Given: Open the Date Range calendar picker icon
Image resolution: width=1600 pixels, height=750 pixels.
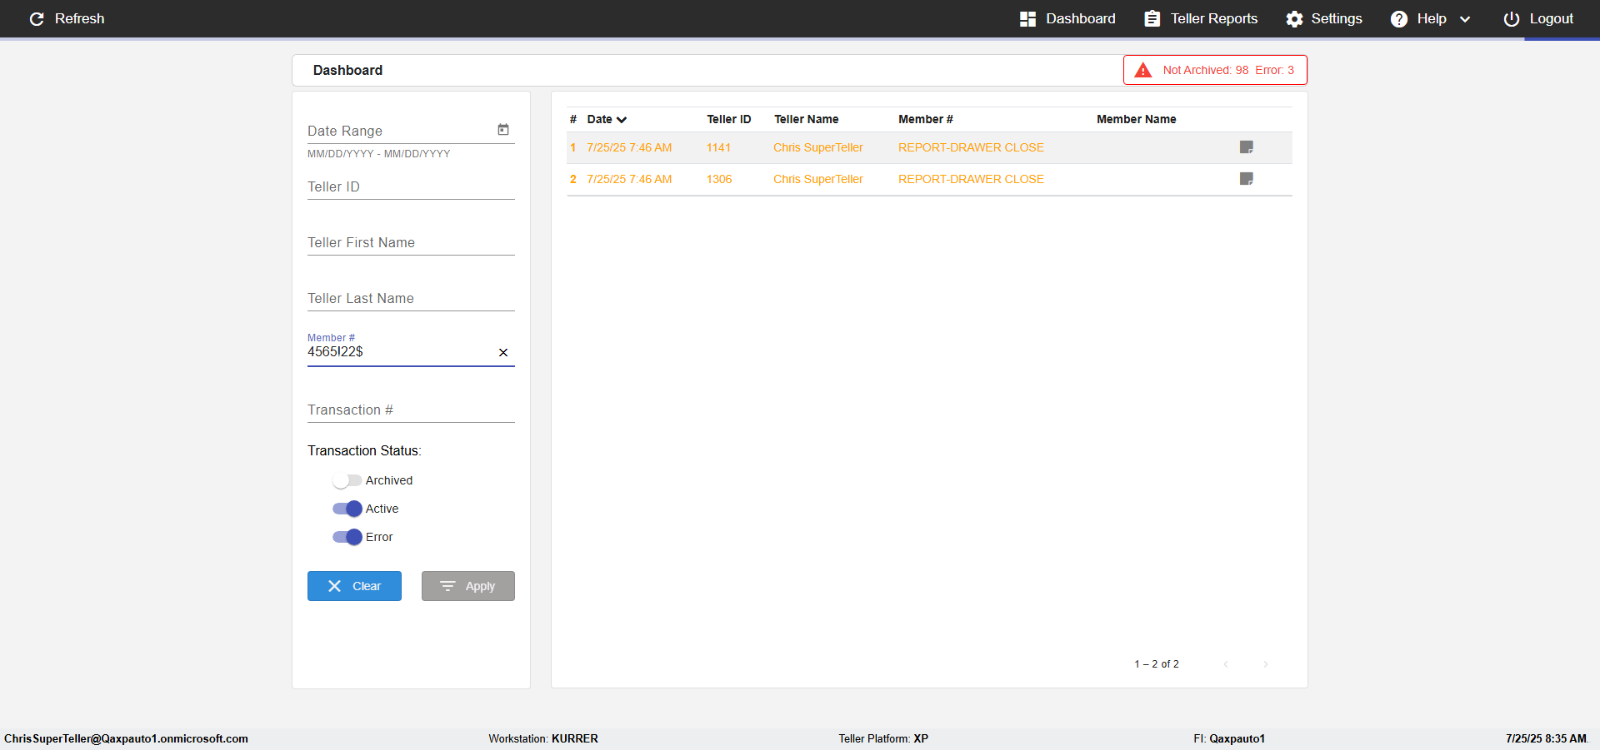Looking at the screenshot, I should coord(503,130).
